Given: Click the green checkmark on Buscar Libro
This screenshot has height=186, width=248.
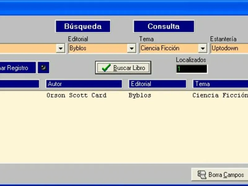Looking at the screenshot, I should tap(106, 68).
